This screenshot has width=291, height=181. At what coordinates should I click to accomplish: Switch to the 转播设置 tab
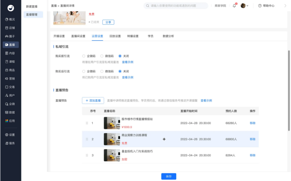click(x=133, y=36)
